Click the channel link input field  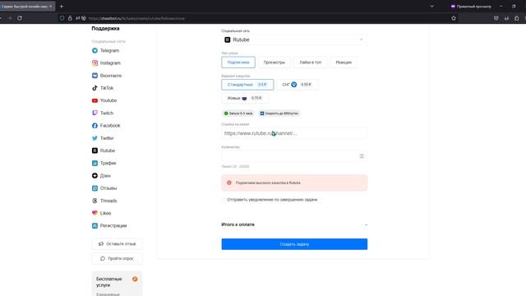click(x=294, y=133)
